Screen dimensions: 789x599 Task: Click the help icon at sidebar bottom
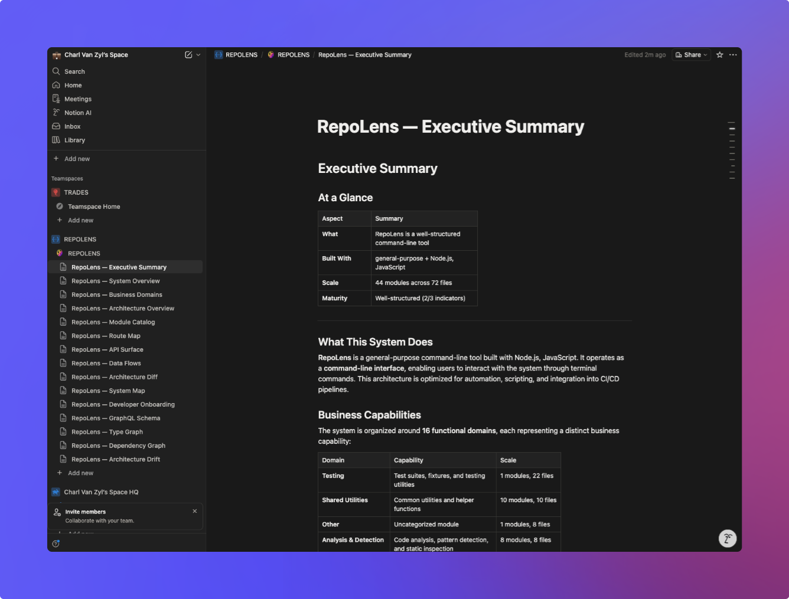[56, 544]
